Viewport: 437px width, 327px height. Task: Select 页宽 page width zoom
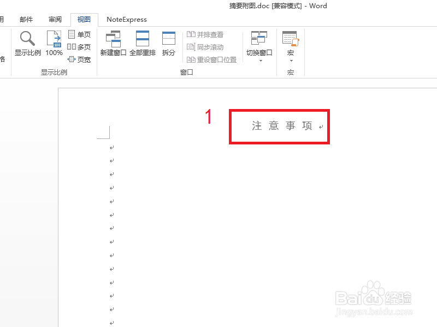point(79,59)
